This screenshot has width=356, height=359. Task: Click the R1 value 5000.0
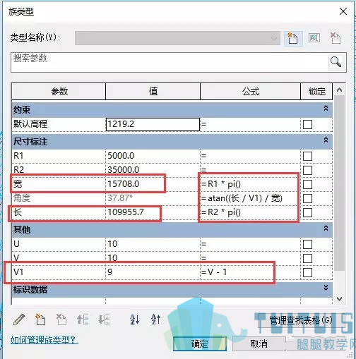pos(153,156)
